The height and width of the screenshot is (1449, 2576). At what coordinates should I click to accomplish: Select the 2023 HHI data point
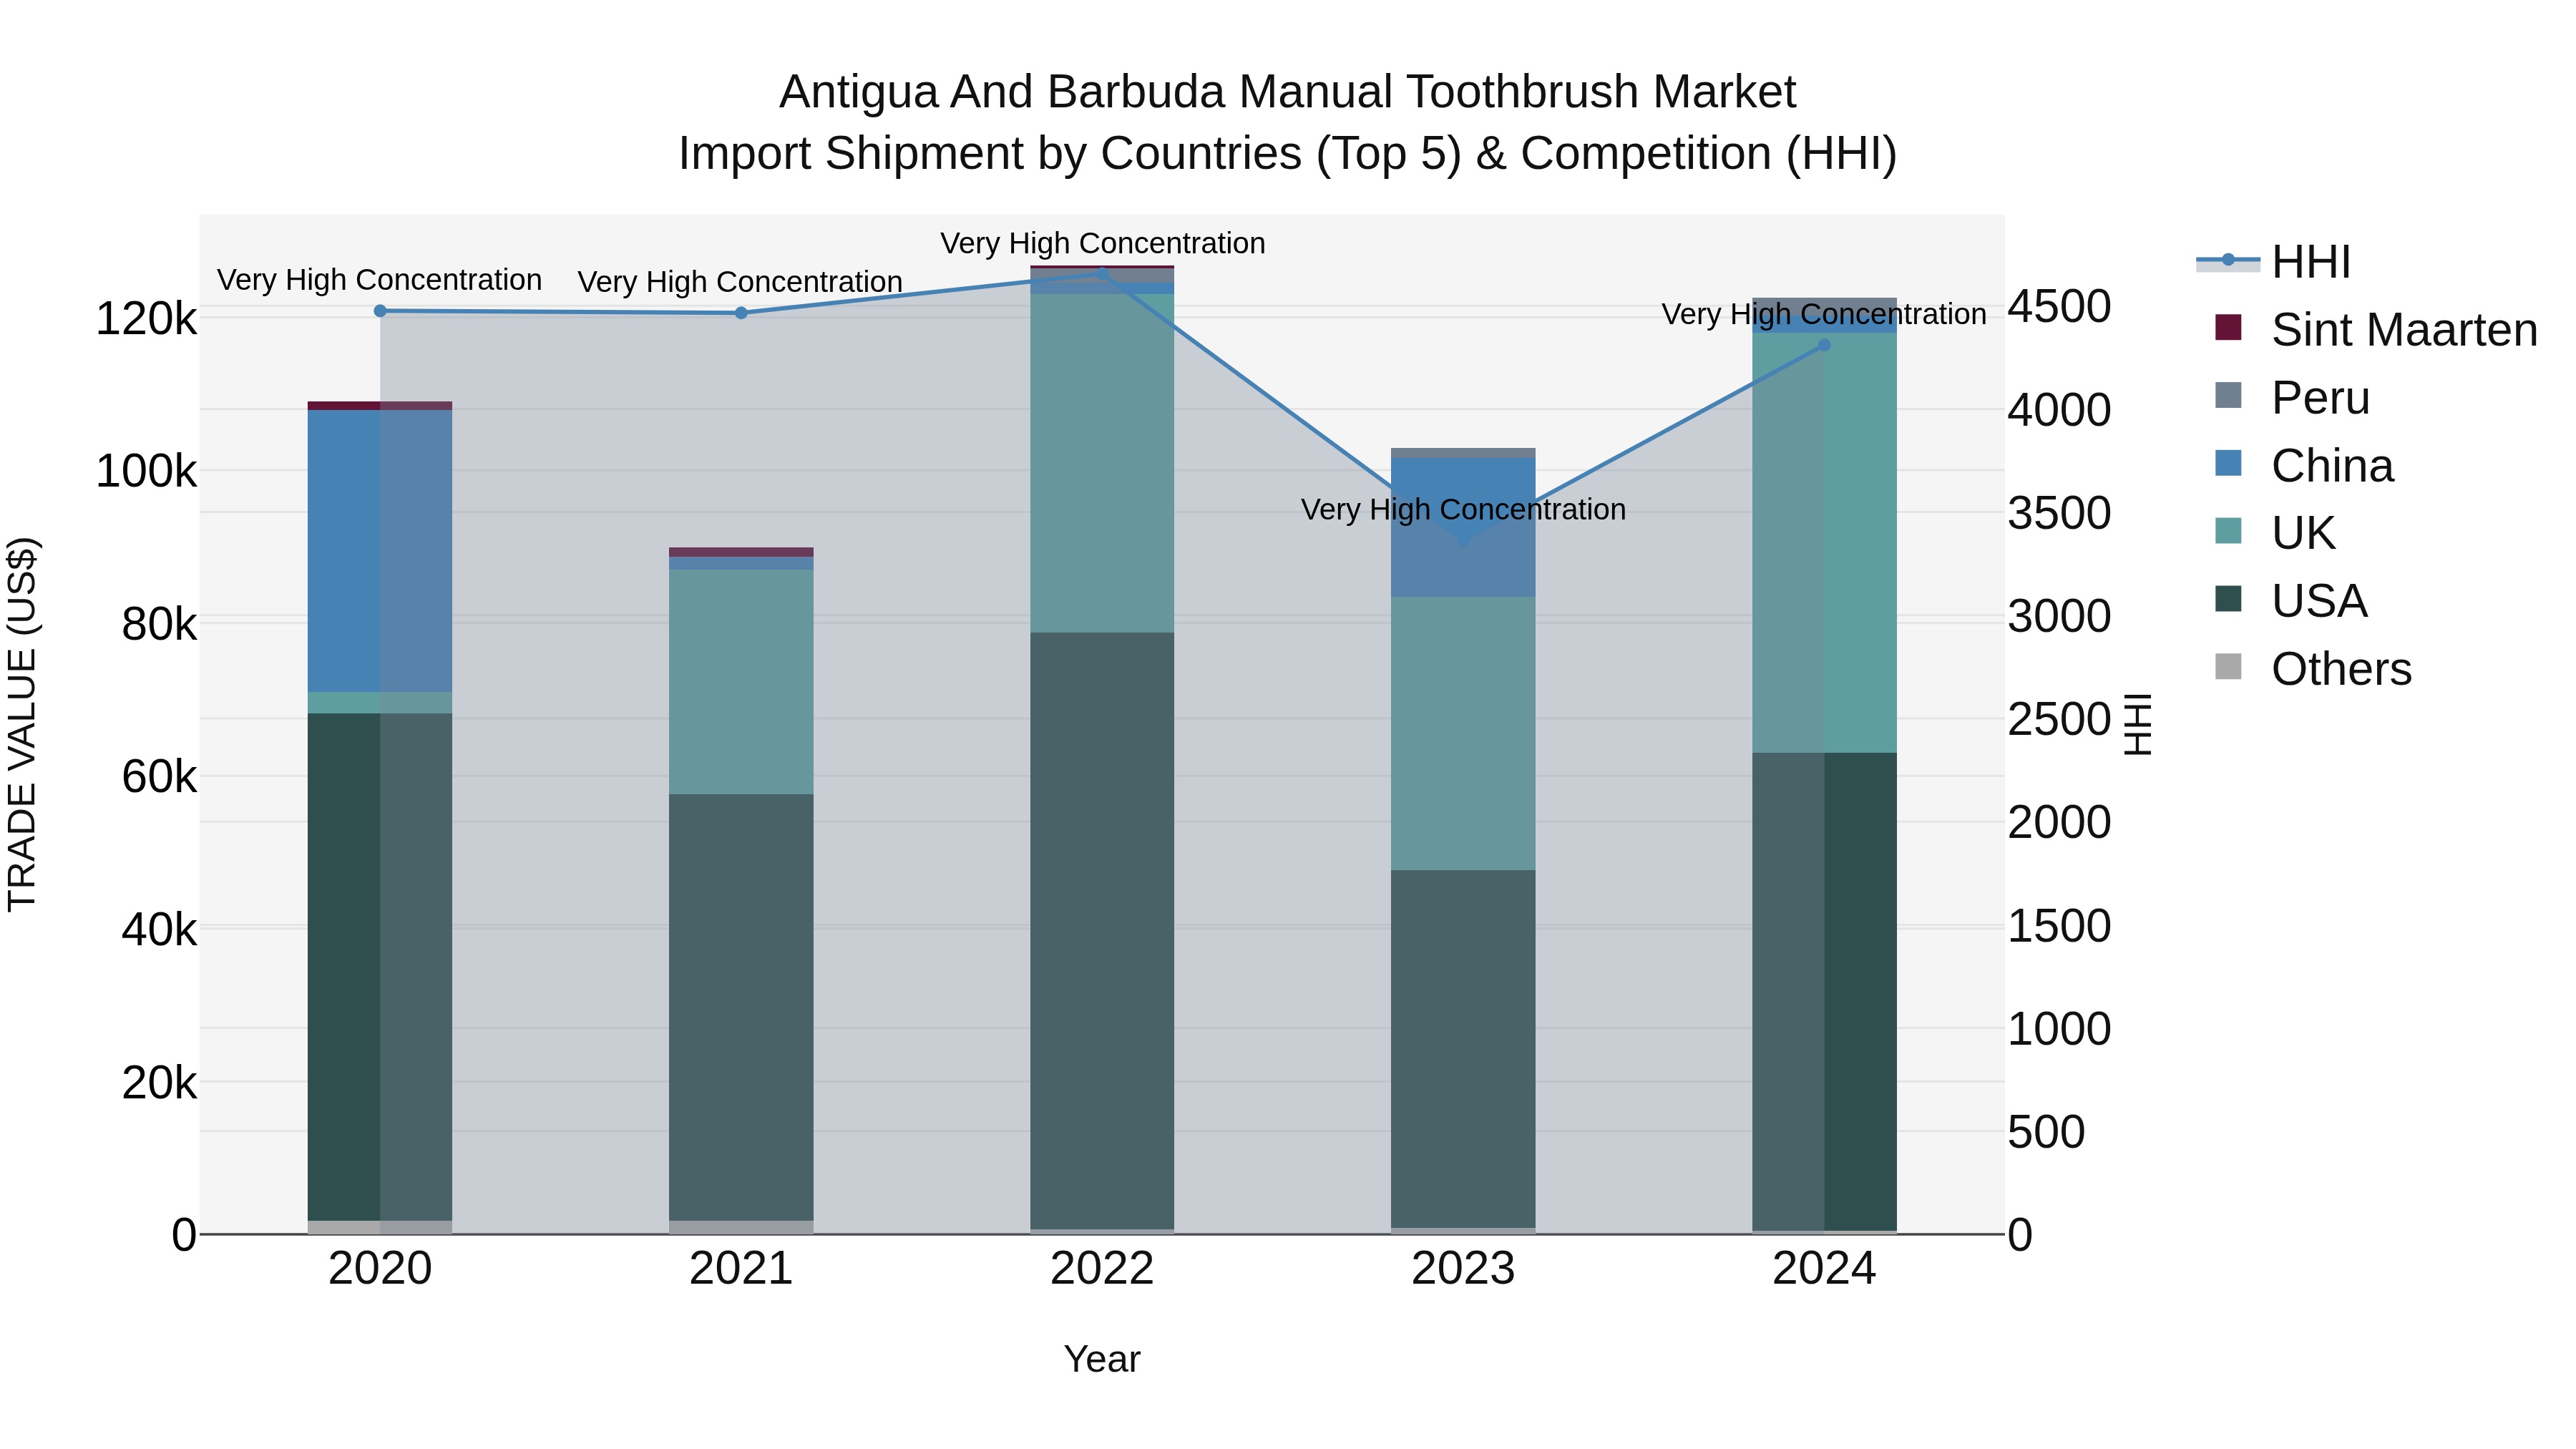[1463, 539]
